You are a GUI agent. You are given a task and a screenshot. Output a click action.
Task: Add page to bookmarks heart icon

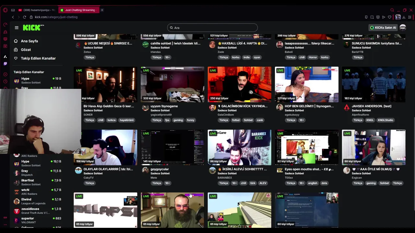(389, 17)
